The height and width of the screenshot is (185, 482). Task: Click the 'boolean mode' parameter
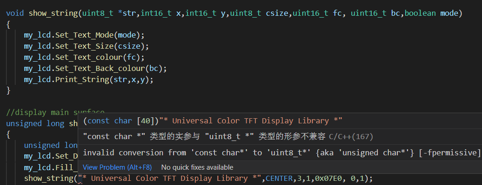pos(431,13)
